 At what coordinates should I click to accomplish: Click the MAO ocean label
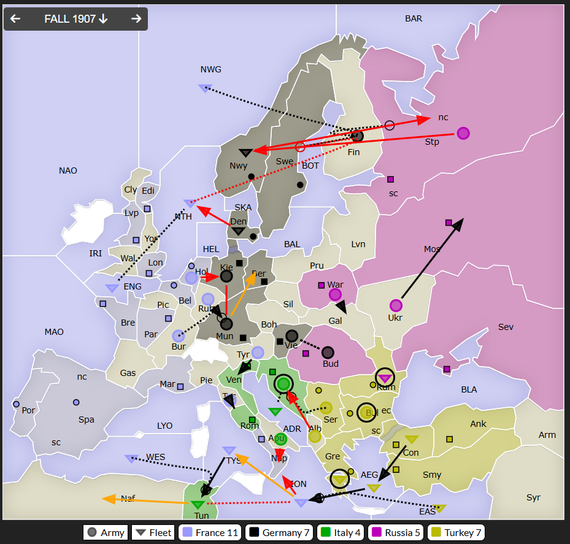click(54, 332)
